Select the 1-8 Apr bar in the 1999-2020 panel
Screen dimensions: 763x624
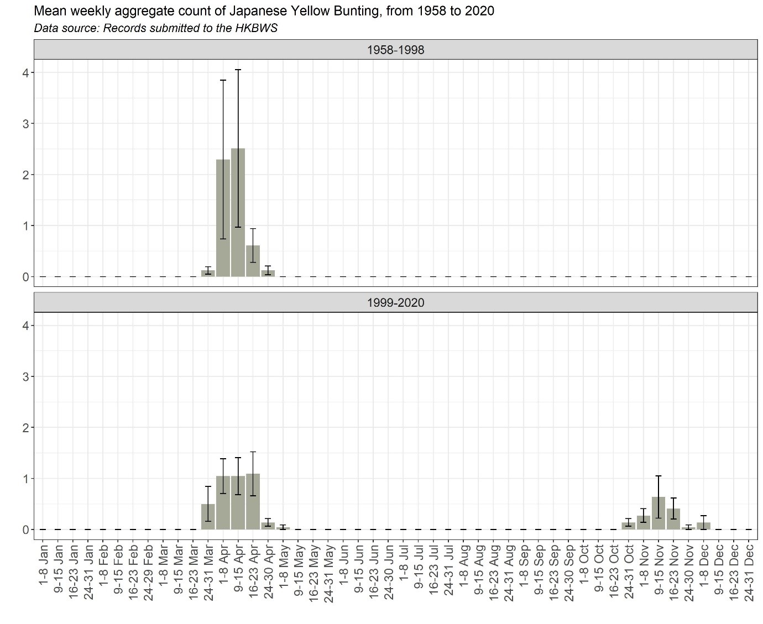pyautogui.click(x=223, y=502)
